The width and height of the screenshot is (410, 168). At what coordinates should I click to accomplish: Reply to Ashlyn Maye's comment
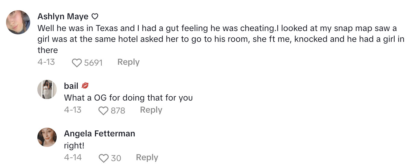pos(128,62)
